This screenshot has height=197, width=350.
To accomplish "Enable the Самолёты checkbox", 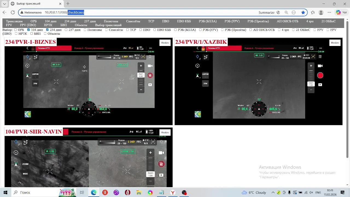I will (107, 30).
